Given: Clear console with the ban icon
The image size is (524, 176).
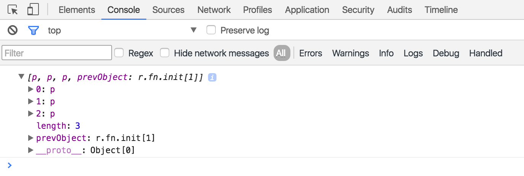Looking at the screenshot, I should click(x=13, y=30).
